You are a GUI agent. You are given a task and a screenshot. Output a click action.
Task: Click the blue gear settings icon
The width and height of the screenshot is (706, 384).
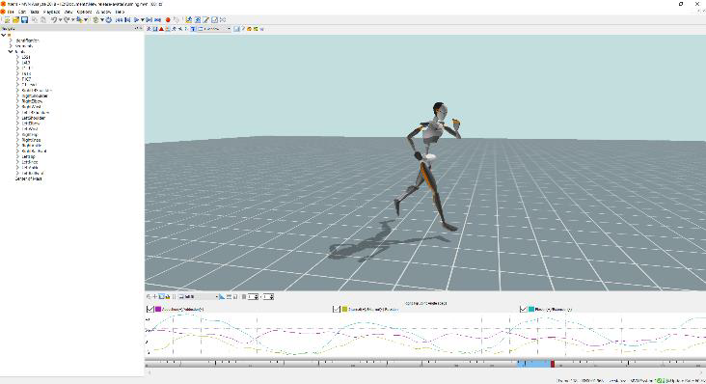pos(109,20)
